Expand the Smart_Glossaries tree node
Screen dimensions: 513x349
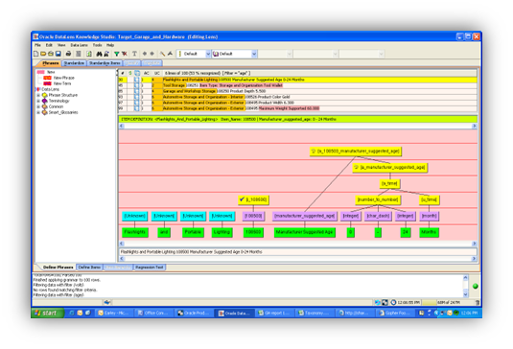(38, 112)
